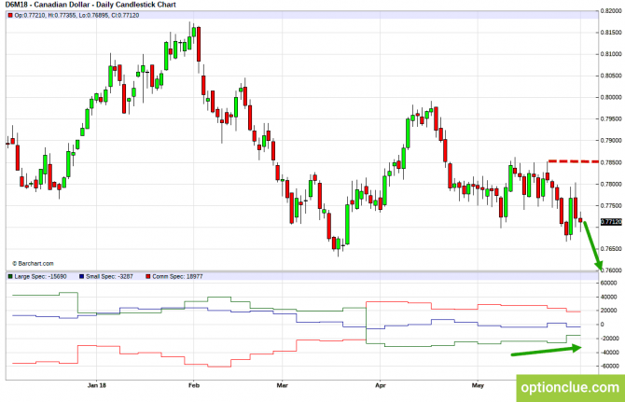Click the OHLC readout starting 'Op:0.77210'
Screen dimensions: 625x402
(x=76, y=16)
